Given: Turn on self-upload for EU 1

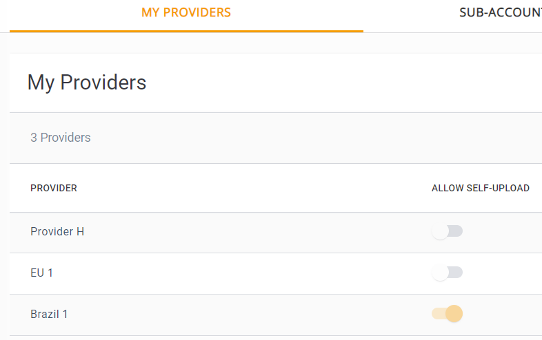Looking at the screenshot, I should [x=447, y=273].
